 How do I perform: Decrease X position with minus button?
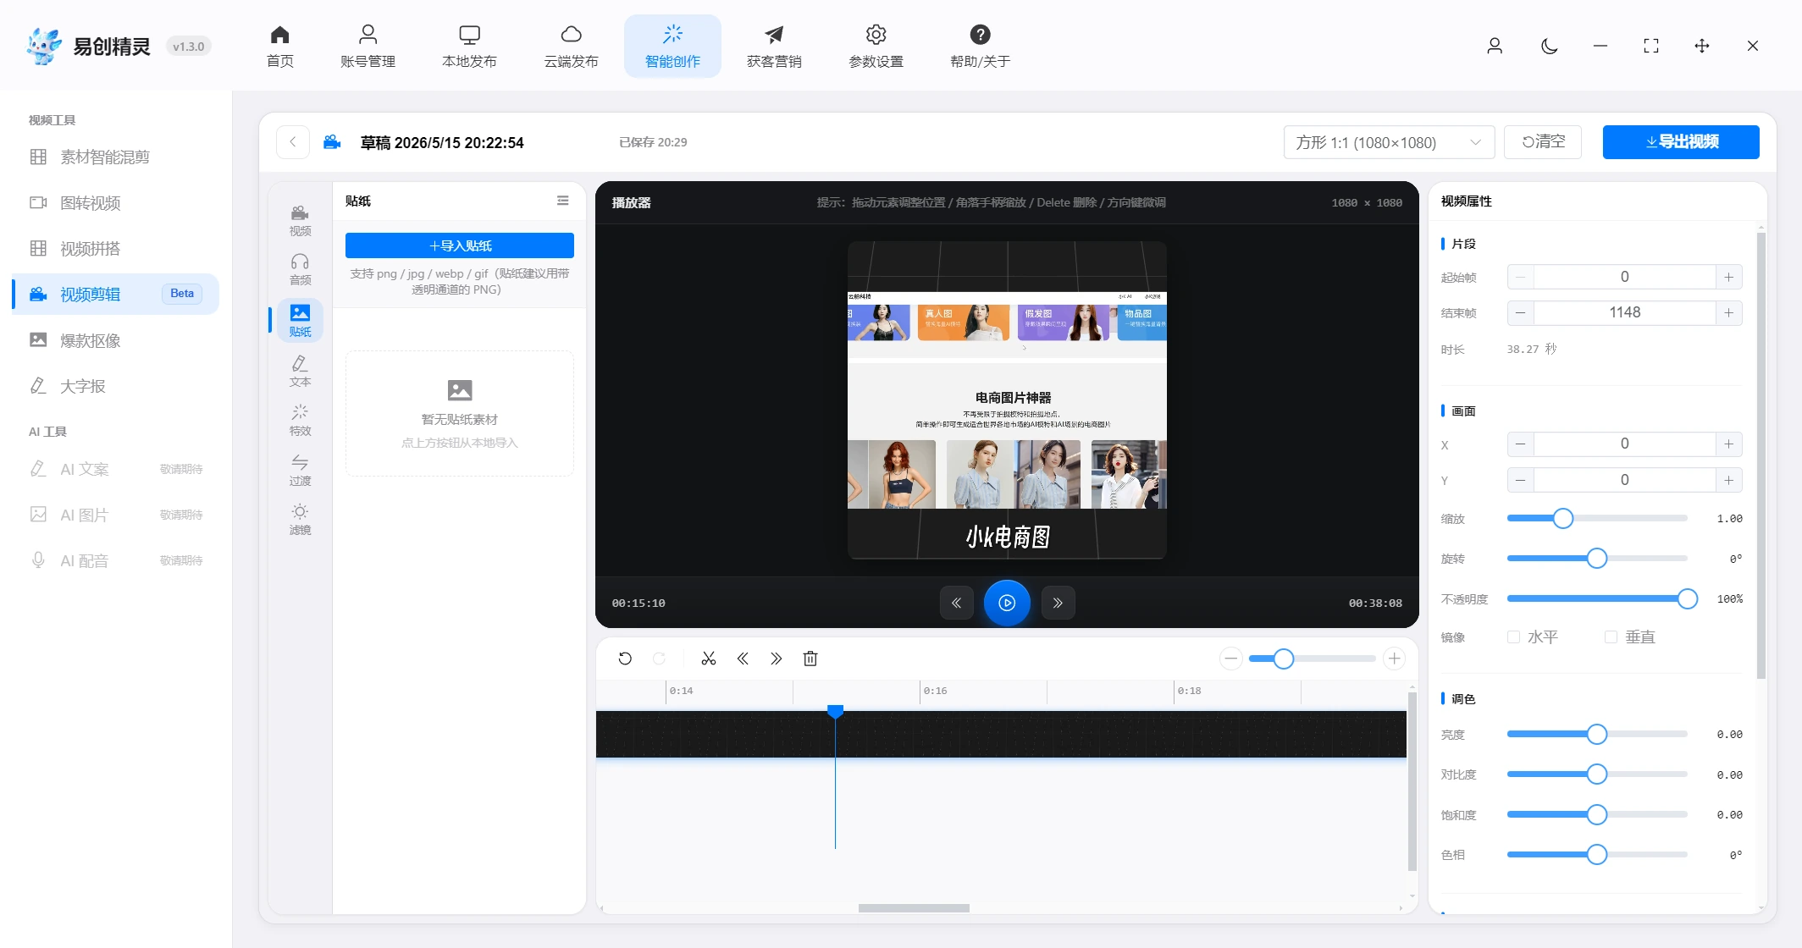point(1521,444)
